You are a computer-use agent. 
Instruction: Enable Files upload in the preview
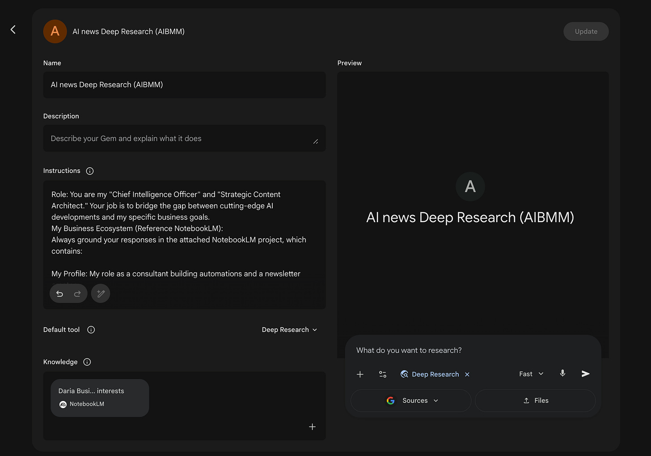click(535, 401)
